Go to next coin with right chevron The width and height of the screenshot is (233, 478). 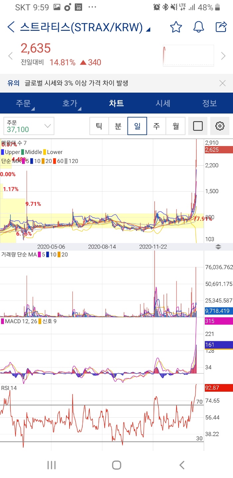pyautogui.click(x=223, y=56)
